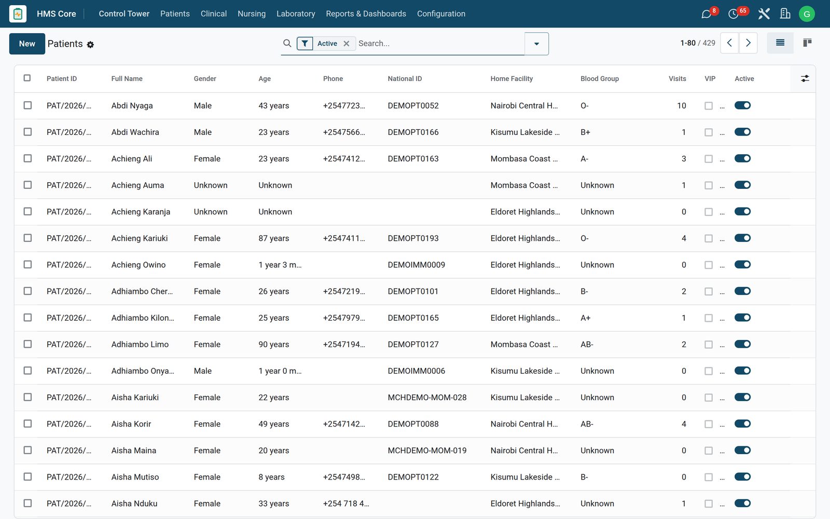The image size is (830, 519).
Task: Open the Clinical menu
Action: tap(214, 14)
